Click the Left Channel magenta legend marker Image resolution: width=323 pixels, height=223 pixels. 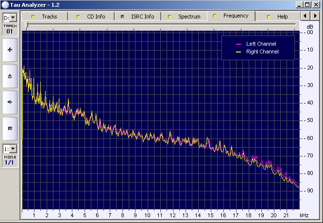click(x=238, y=44)
